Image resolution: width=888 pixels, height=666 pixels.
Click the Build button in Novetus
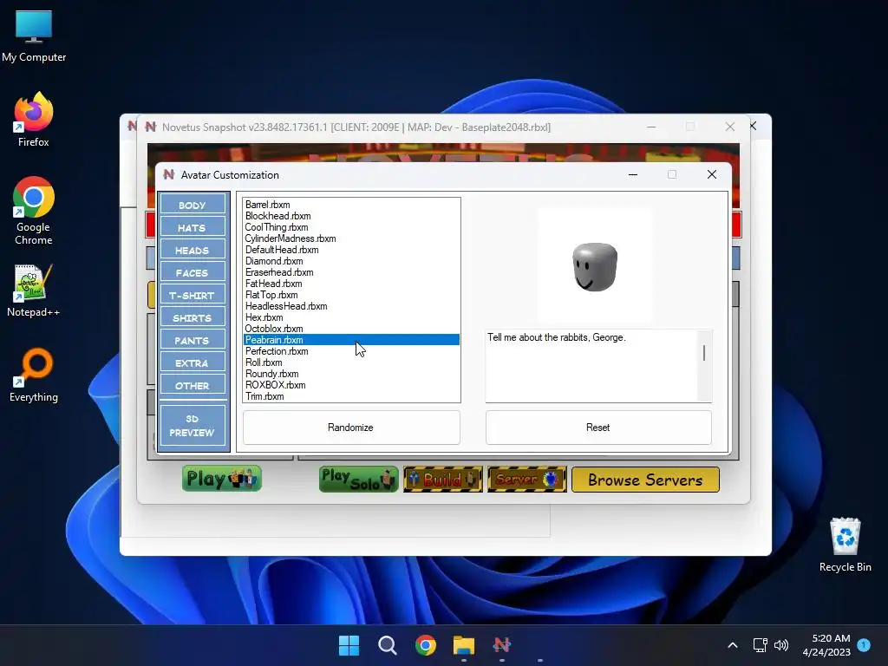[x=443, y=479]
